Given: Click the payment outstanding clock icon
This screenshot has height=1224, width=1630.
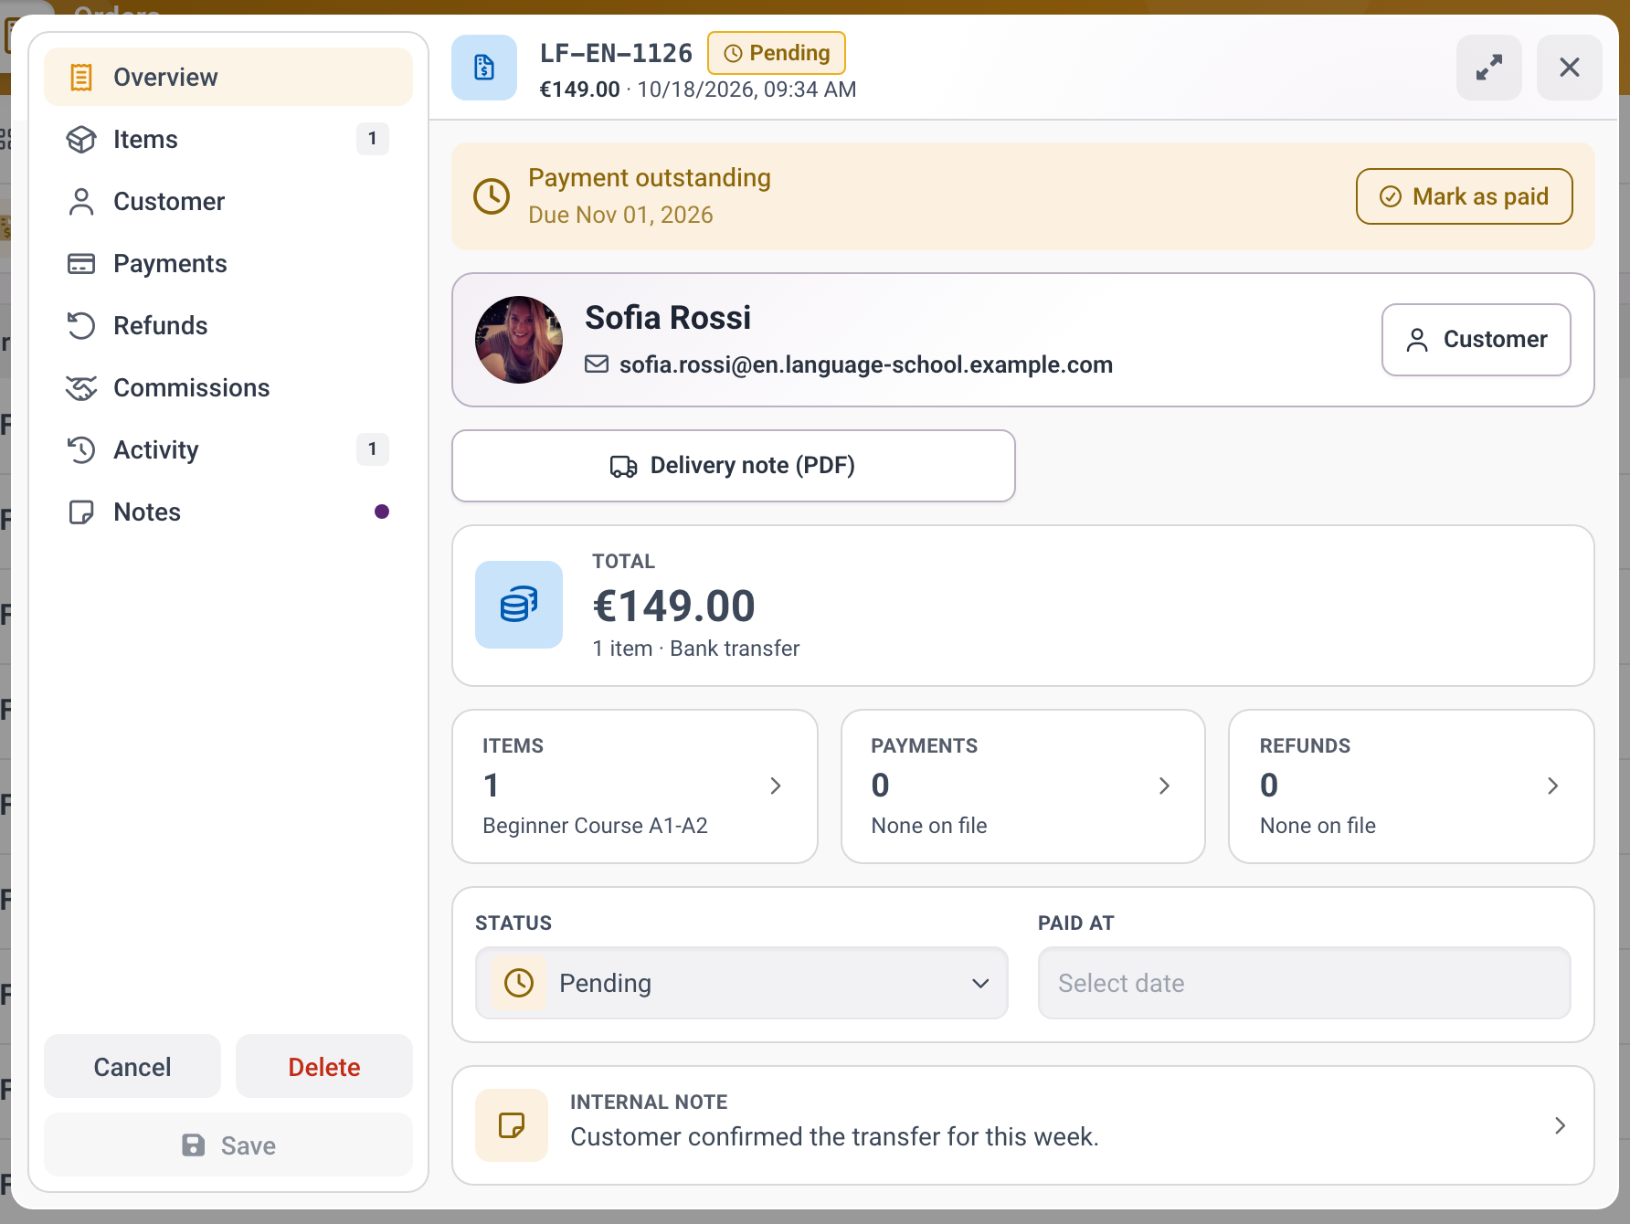Looking at the screenshot, I should point(492,196).
